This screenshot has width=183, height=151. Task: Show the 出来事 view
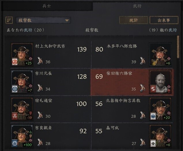(164, 20)
